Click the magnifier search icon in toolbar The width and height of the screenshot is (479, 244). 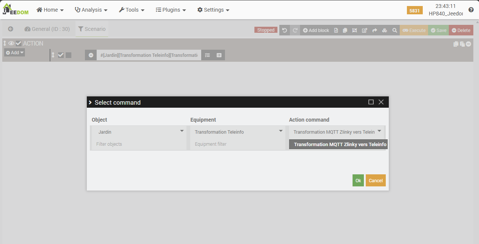[x=394, y=30]
